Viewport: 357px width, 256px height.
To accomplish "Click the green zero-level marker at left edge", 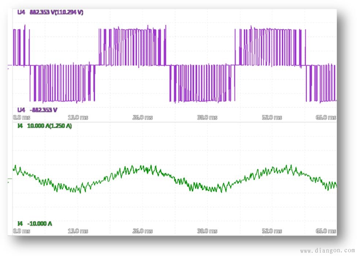I will 10,180.
